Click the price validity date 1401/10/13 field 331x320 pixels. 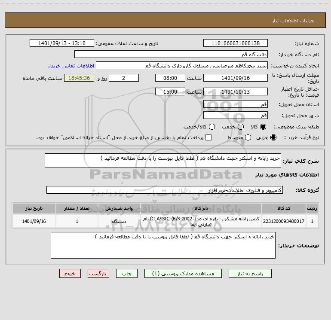click(236, 91)
